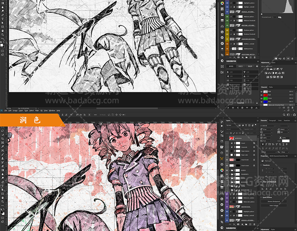Screen dimensions: 297x231
Task: Toggle Blue channel visibility in top window
Action: (x=262, y=102)
